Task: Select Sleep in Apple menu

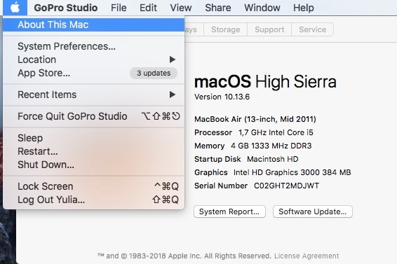Action: (94, 138)
